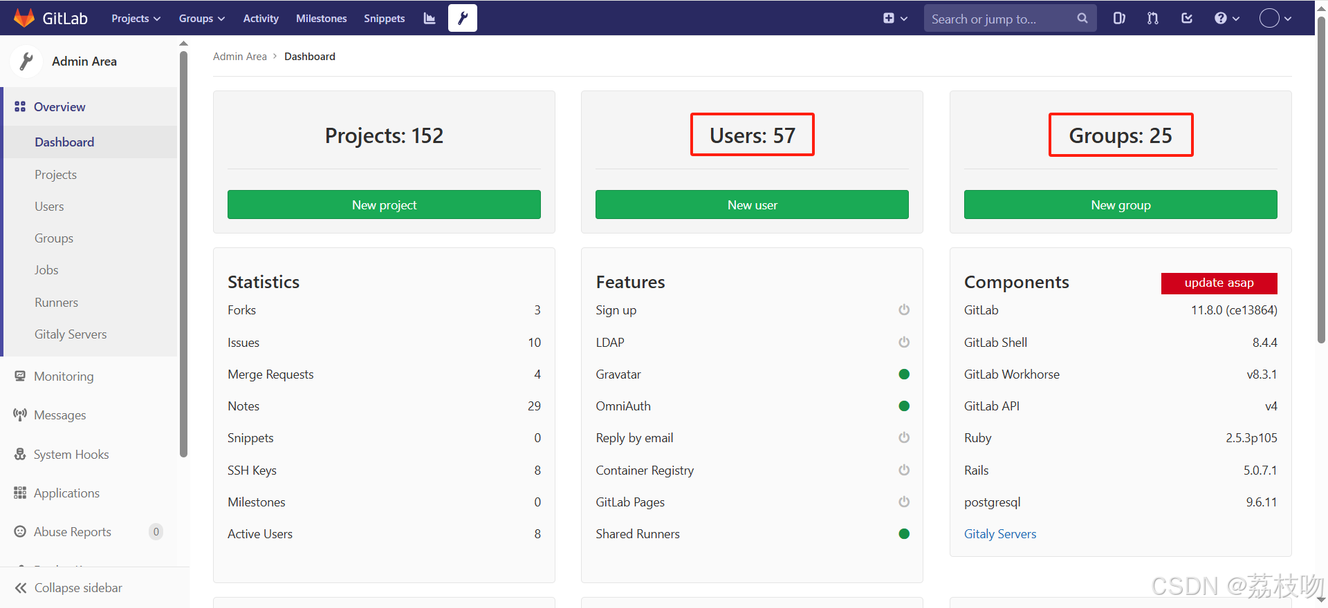The height and width of the screenshot is (608, 1328).
Task: Click the Ruby 2.5.3p105 component row
Action: tap(1120, 438)
